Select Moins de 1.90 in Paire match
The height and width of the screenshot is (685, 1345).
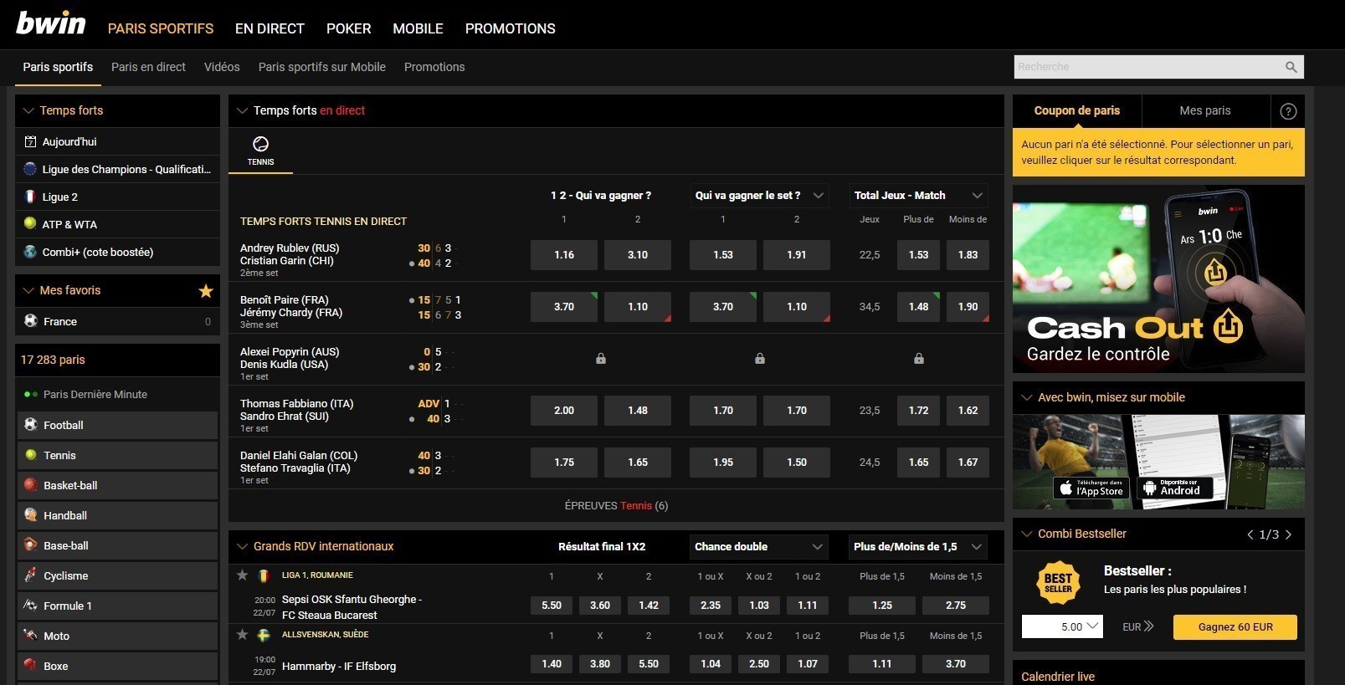[968, 307]
